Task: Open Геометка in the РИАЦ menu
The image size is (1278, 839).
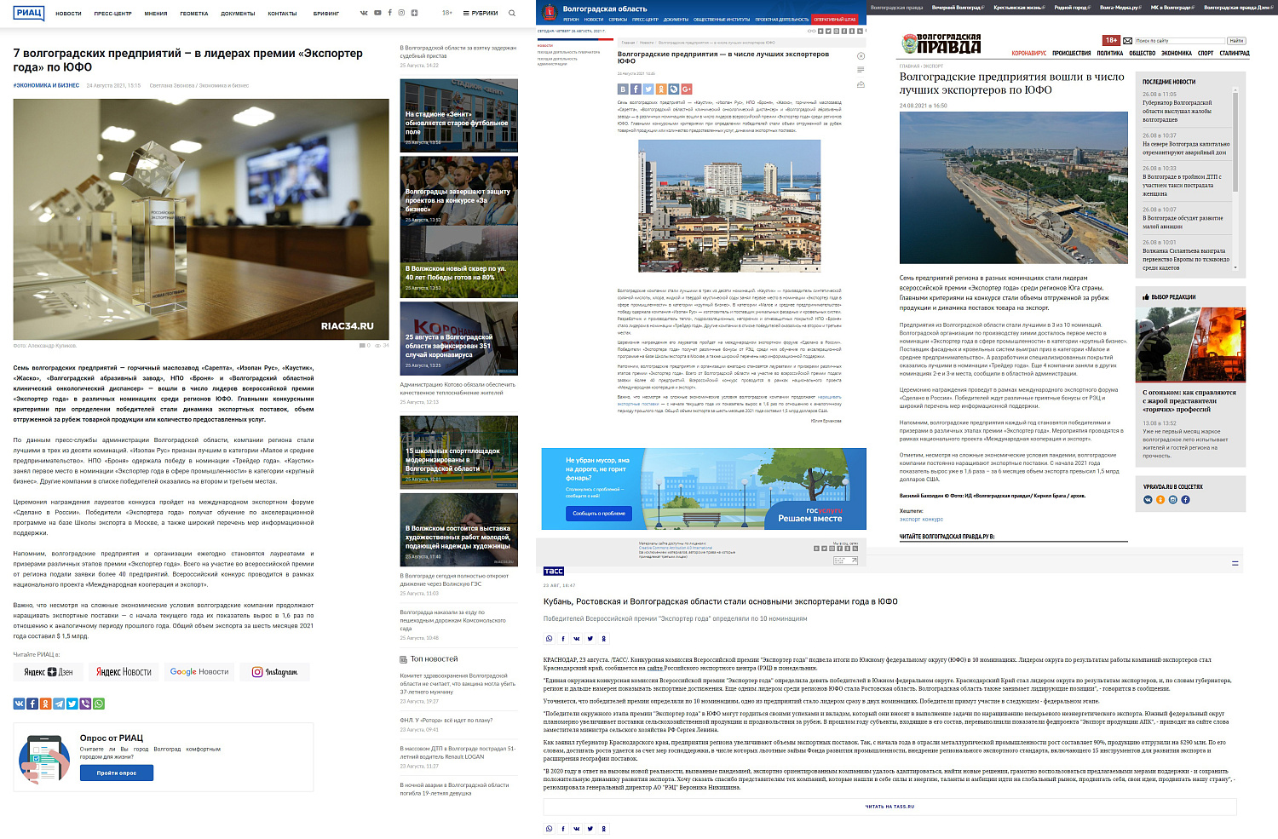Action: click(x=193, y=14)
